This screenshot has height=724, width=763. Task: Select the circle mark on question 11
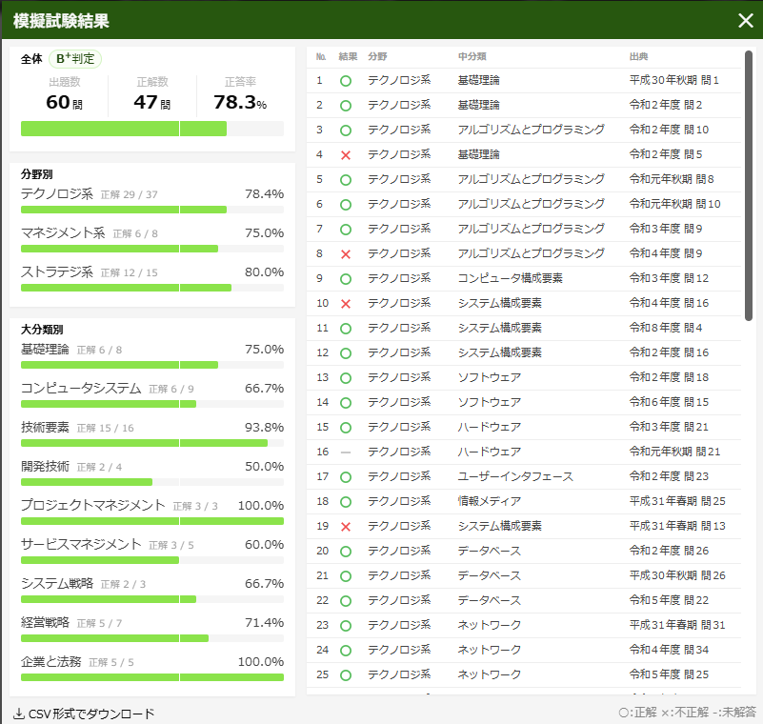pos(346,329)
